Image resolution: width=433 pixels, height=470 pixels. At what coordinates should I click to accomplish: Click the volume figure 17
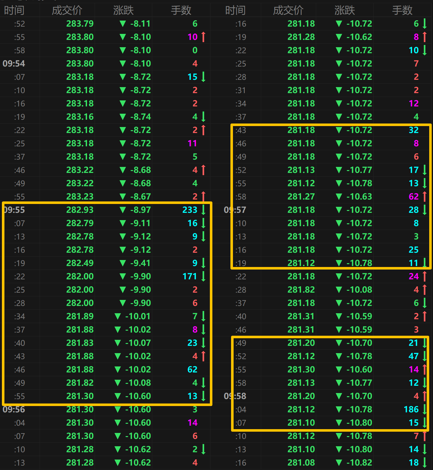click(x=413, y=170)
